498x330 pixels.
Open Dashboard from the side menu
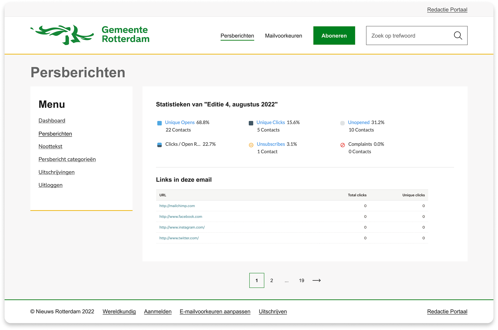pos(52,121)
